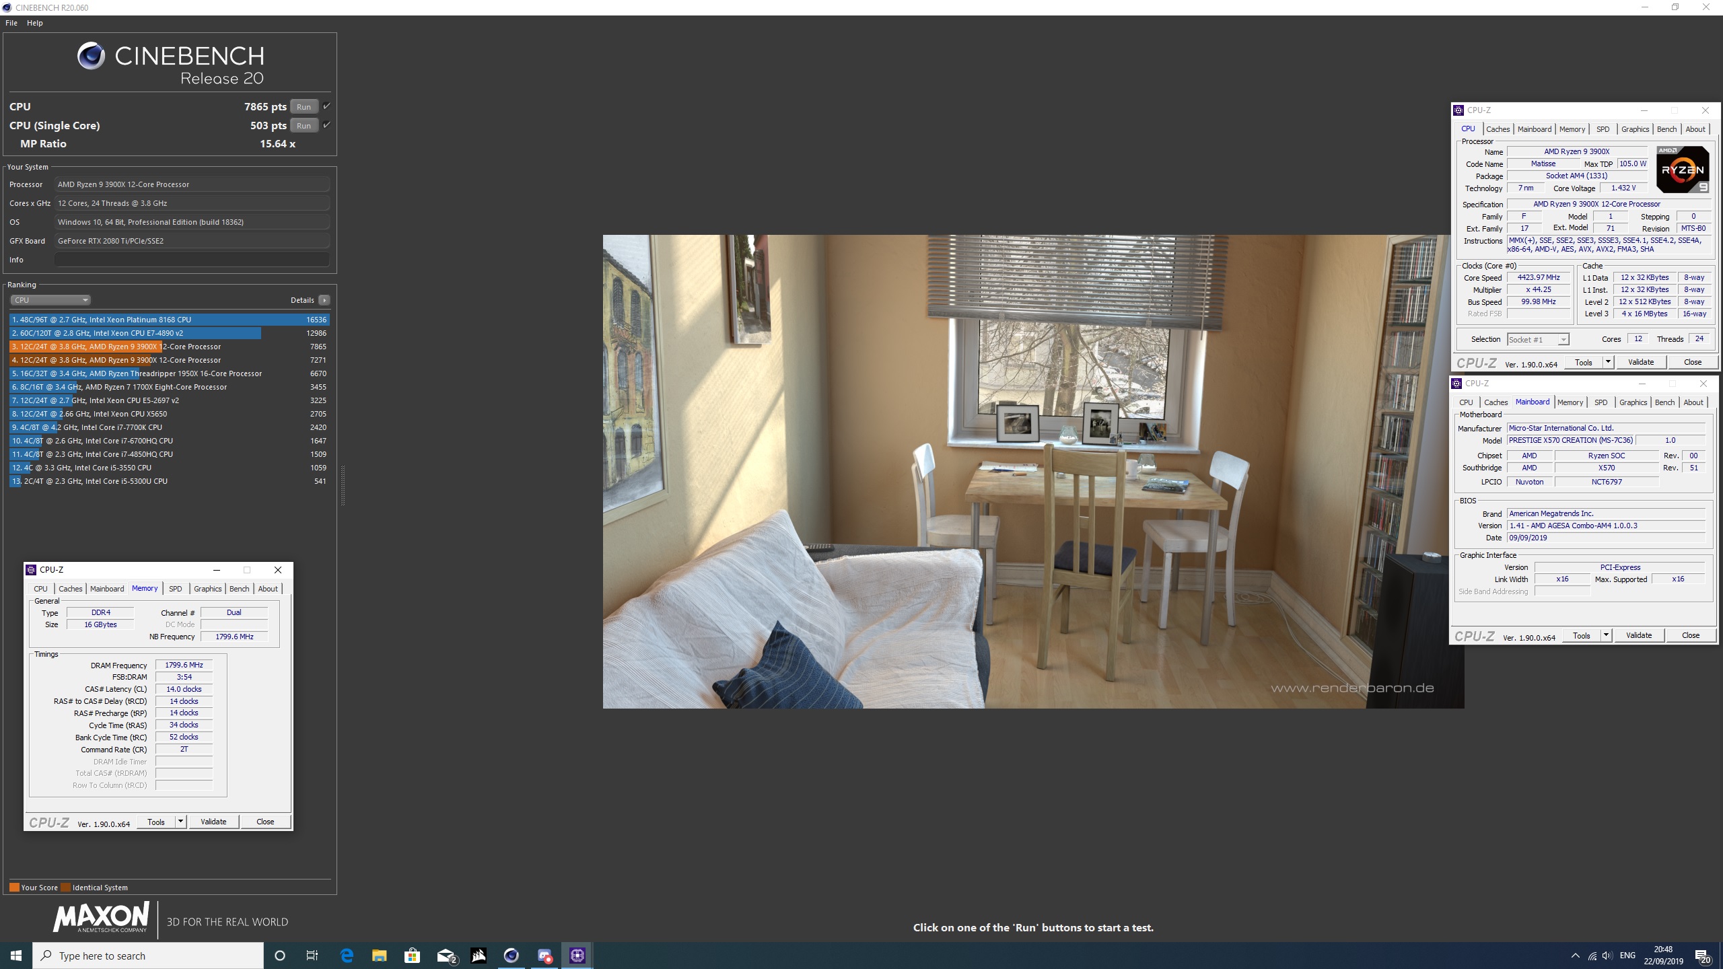Screen dimensions: 1723x969
Task: Open the Action Center notifications icon
Action: tap(1703, 956)
